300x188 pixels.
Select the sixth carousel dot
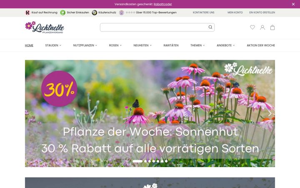pos(162,161)
